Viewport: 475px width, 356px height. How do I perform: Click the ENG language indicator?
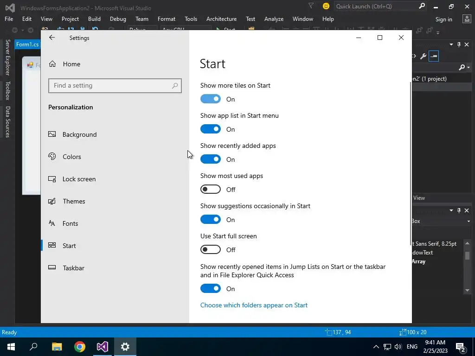tap(412, 347)
